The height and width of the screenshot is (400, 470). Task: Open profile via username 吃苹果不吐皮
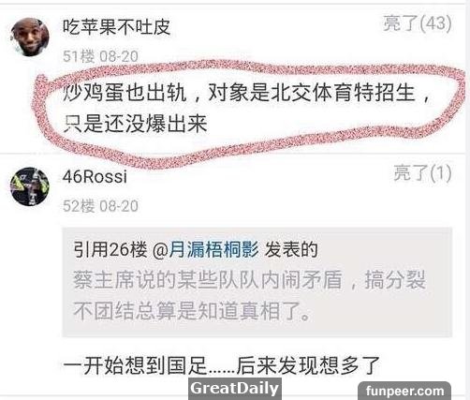[116, 27]
